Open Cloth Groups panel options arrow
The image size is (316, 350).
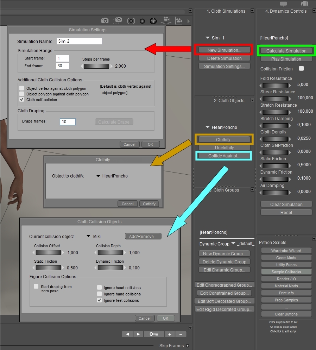click(252, 189)
